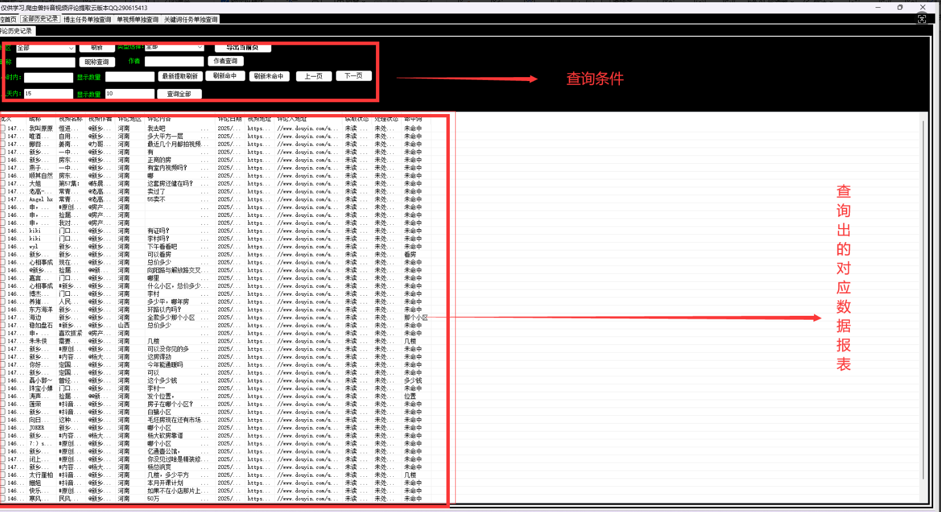Sort by the 视频名称 column header
941x512 pixels.
pyautogui.click(x=72, y=119)
